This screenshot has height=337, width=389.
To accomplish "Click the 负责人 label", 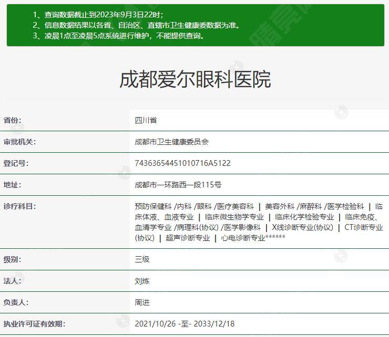I will click(x=16, y=302).
